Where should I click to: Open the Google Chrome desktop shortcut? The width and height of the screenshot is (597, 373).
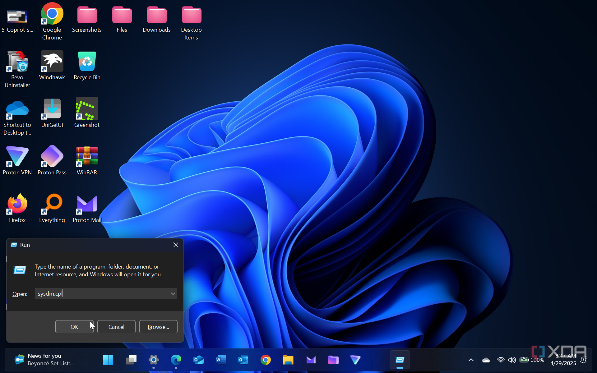coord(52,21)
